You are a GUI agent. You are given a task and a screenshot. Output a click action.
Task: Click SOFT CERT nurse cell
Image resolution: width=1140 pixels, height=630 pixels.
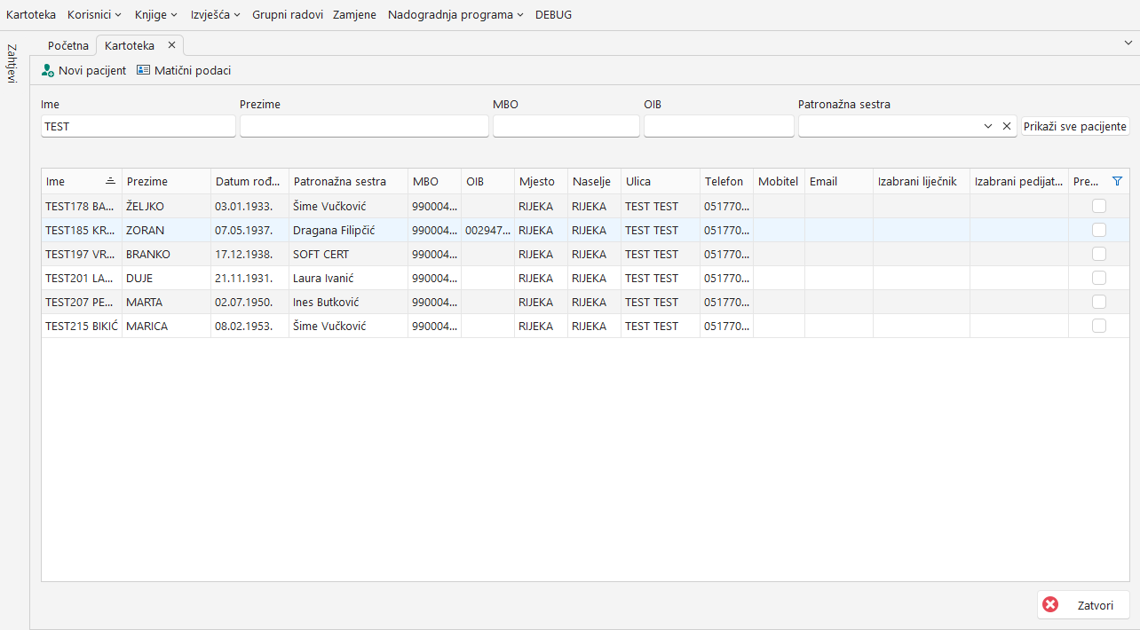348,254
